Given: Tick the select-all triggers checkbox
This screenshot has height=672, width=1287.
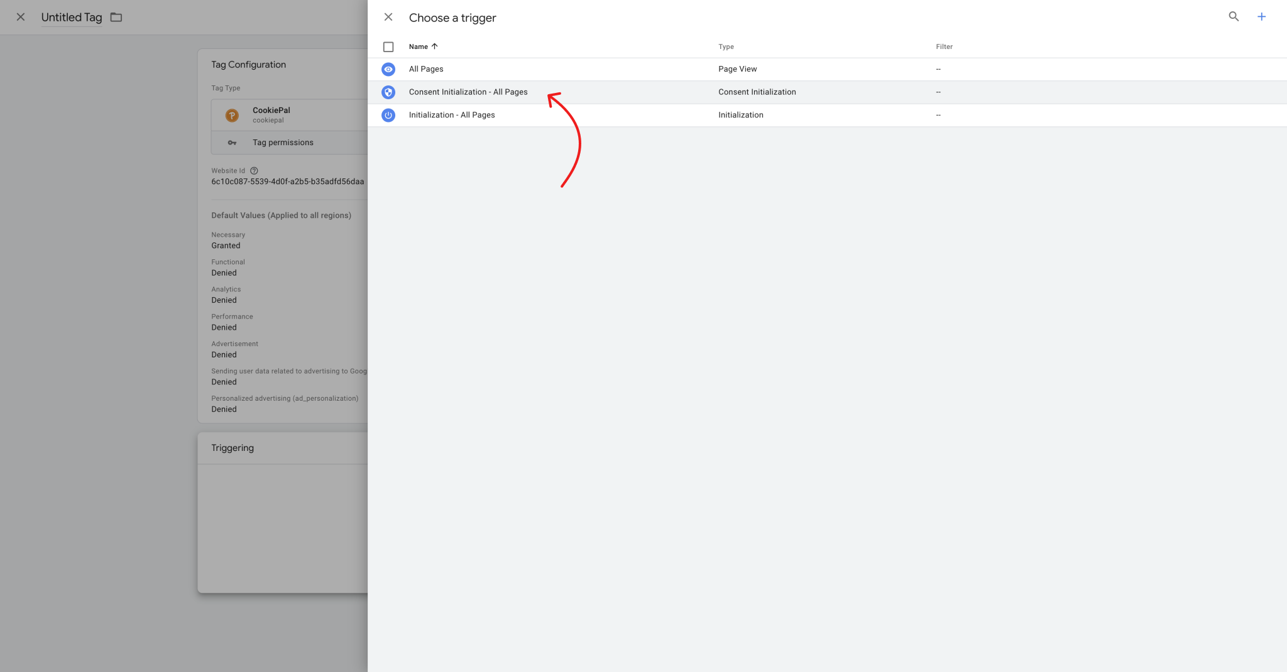Looking at the screenshot, I should coord(388,46).
